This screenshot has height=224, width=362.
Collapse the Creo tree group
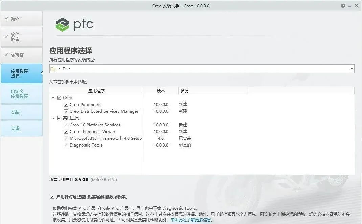53,98
